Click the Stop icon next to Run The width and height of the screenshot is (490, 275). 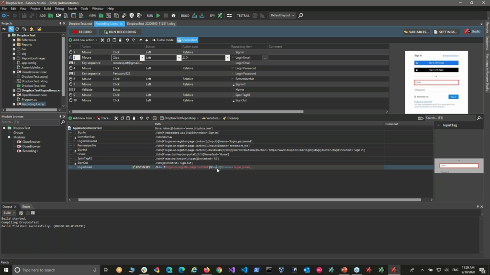[x=166, y=15]
